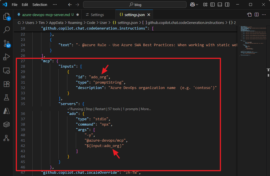Click Stop in the MCP server CodeLens
270x176 pixels.
click(89, 109)
